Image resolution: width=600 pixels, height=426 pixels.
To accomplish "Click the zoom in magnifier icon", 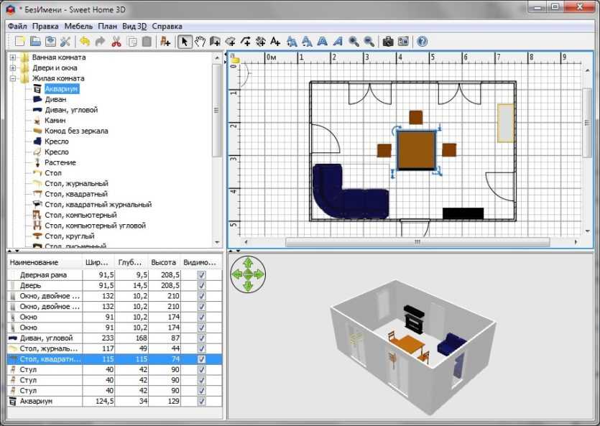I will [x=354, y=41].
